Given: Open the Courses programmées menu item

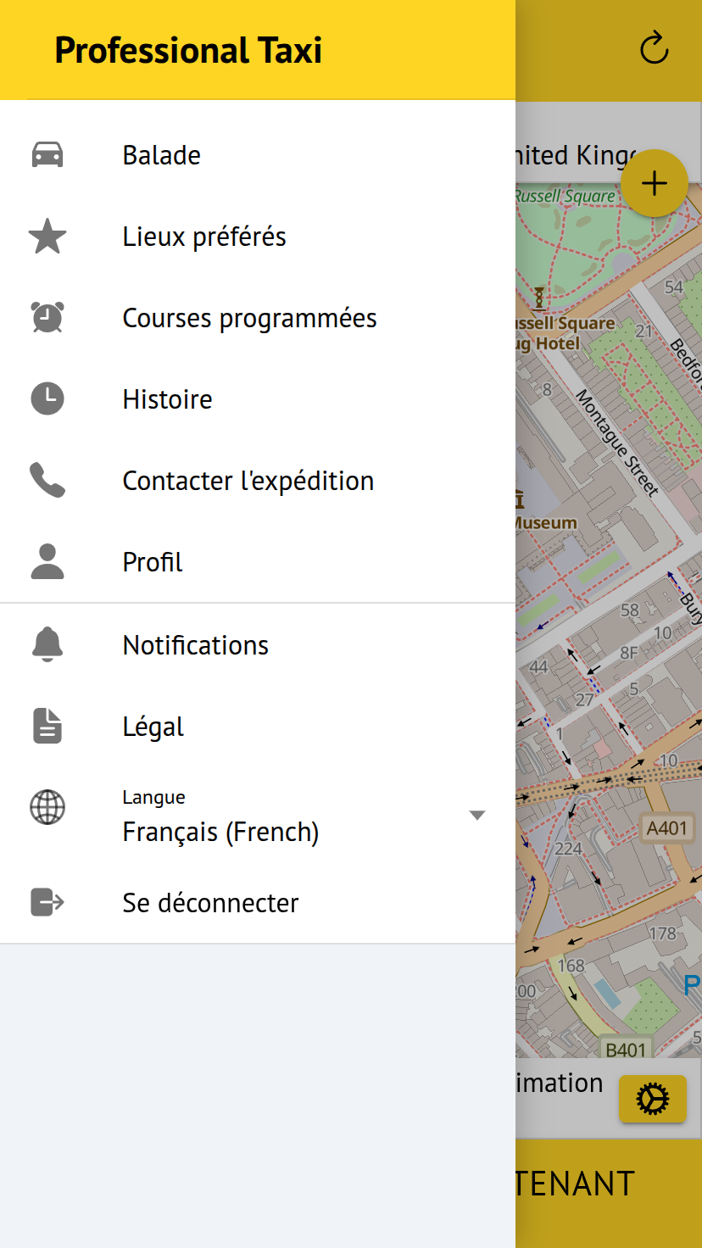Looking at the screenshot, I should tap(249, 318).
